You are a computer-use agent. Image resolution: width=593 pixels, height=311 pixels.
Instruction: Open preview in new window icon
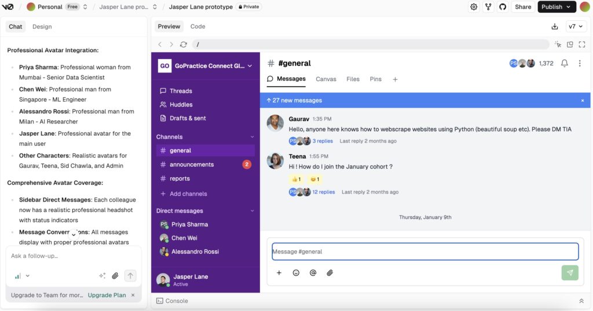pos(570,44)
